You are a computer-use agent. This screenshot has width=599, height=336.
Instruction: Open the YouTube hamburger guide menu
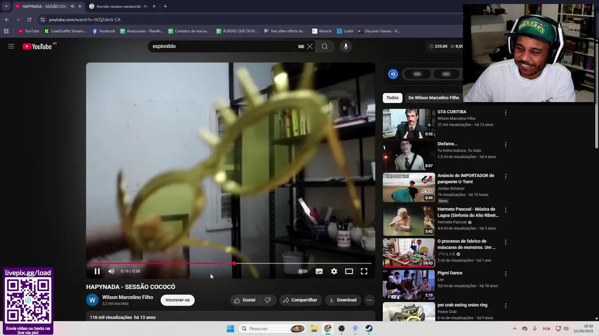11,46
